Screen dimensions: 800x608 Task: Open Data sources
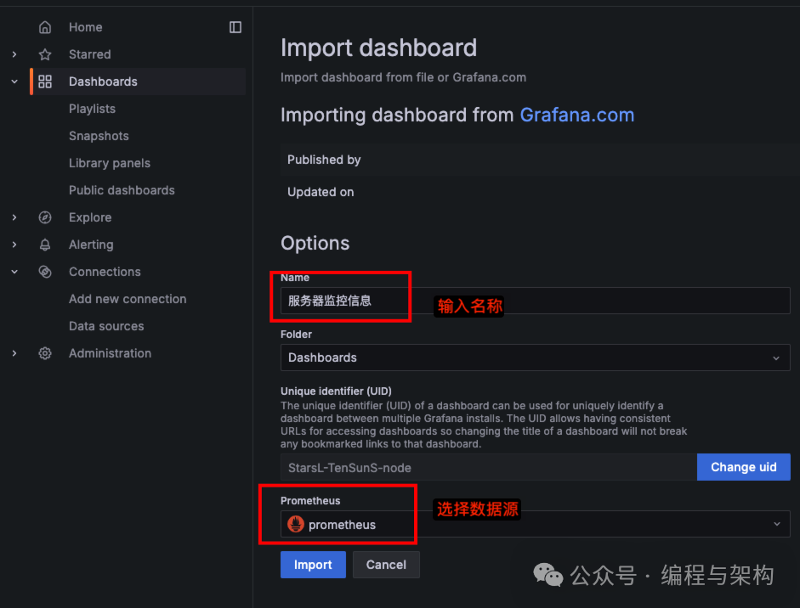tap(106, 326)
